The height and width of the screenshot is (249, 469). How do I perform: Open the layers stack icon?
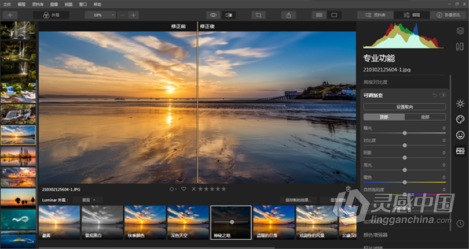[460, 31]
